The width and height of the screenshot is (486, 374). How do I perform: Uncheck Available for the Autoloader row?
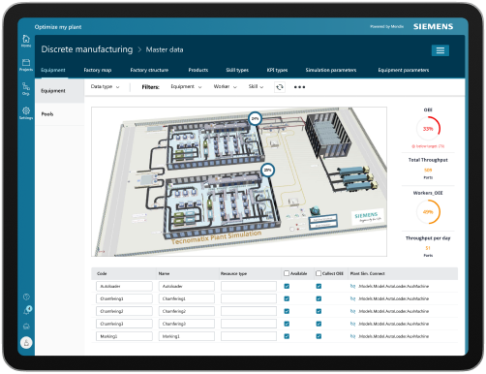[x=287, y=286]
